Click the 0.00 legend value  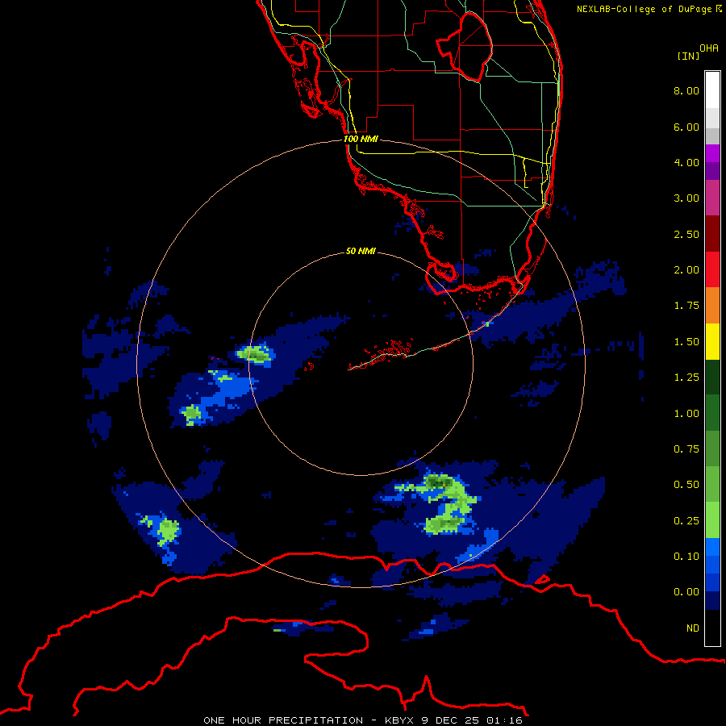click(686, 592)
